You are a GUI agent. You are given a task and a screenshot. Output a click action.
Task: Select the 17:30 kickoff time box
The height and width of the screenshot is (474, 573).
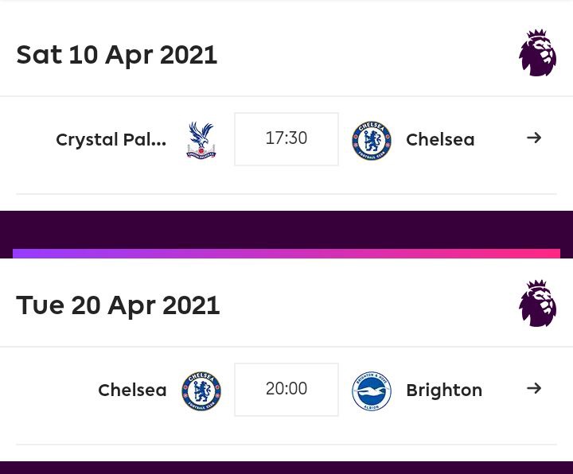[x=286, y=139]
